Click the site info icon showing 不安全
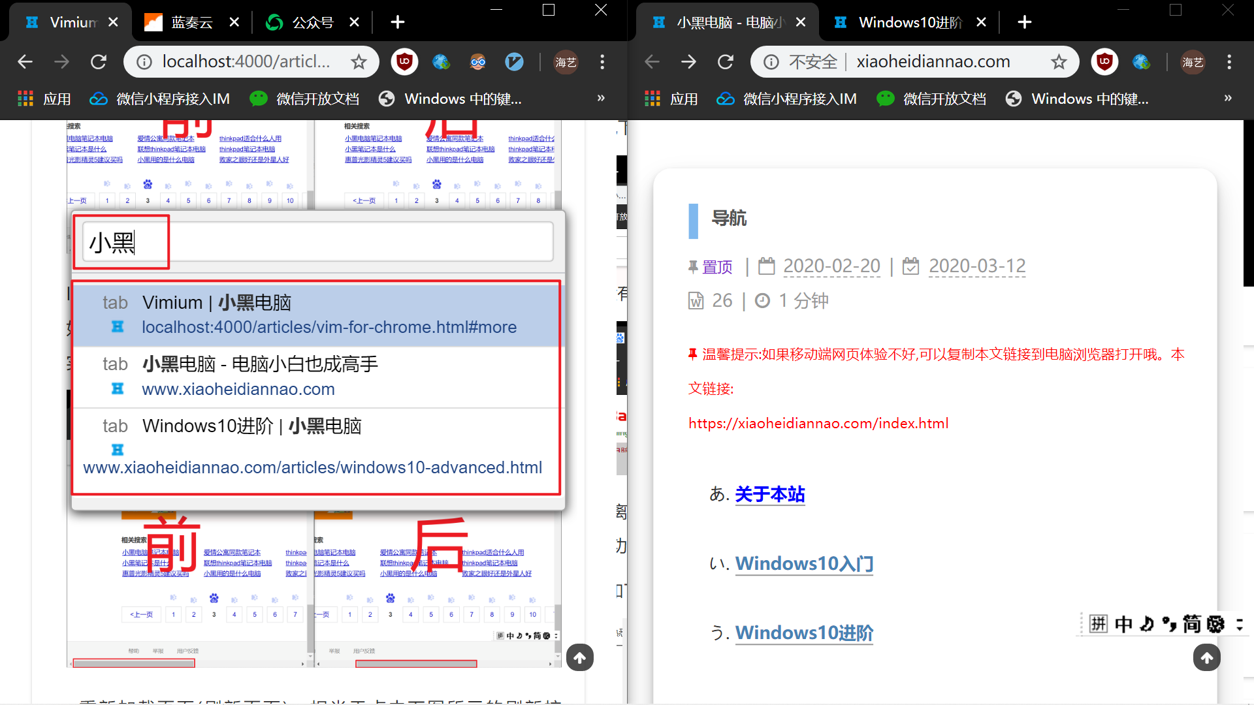This screenshot has height=705, width=1254. pos(771,61)
